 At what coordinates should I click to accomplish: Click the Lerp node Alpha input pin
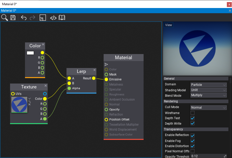[x=69, y=88]
